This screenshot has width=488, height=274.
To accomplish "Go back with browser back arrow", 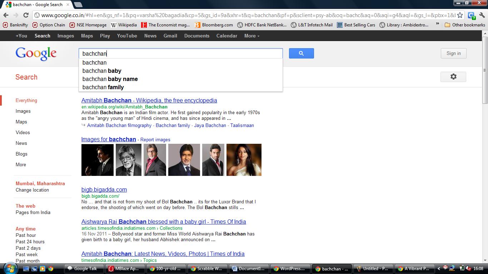I will click(6, 15).
